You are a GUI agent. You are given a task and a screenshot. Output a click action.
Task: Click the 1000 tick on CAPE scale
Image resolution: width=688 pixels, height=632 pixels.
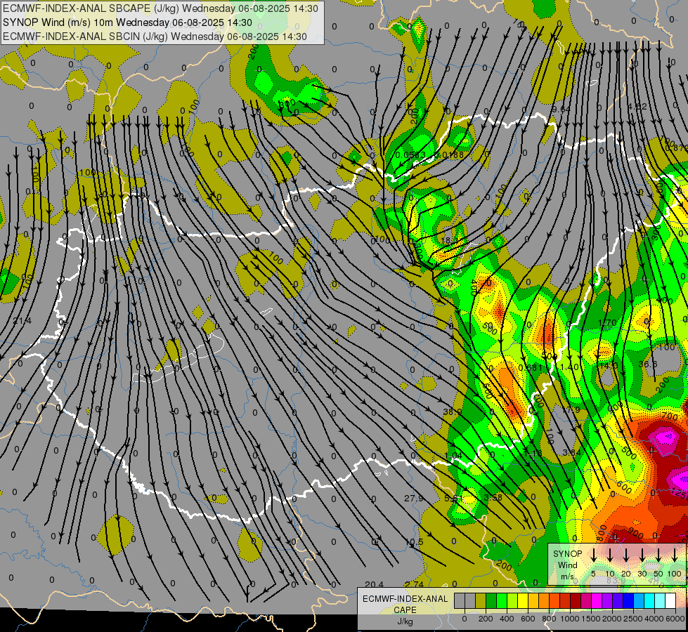click(570, 619)
